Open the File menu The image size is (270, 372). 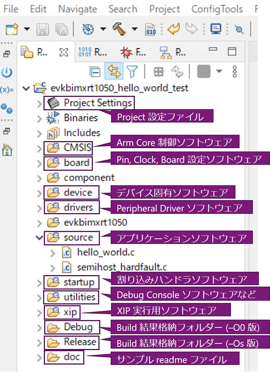click(x=11, y=9)
